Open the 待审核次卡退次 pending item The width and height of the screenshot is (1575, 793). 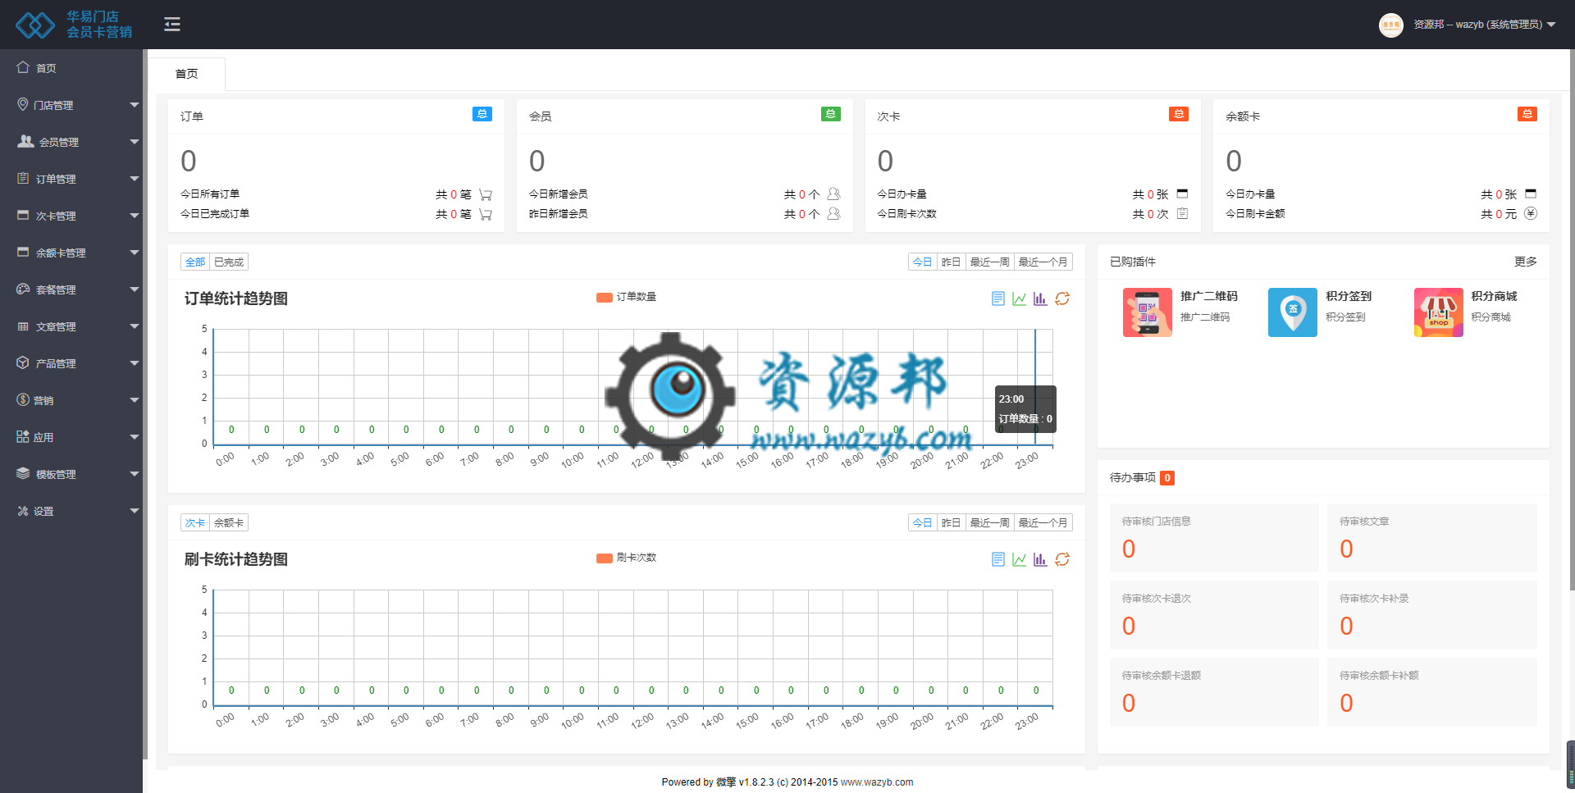tap(1214, 615)
